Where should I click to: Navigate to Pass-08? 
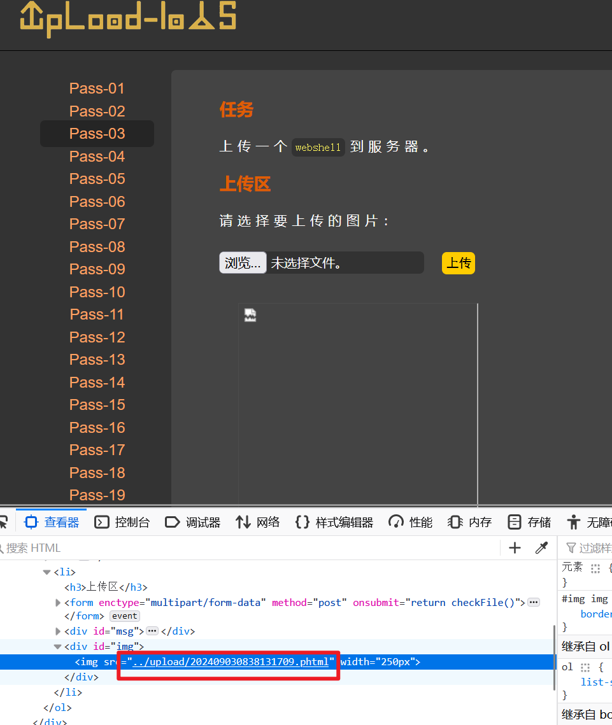click(x=97, y=247)
